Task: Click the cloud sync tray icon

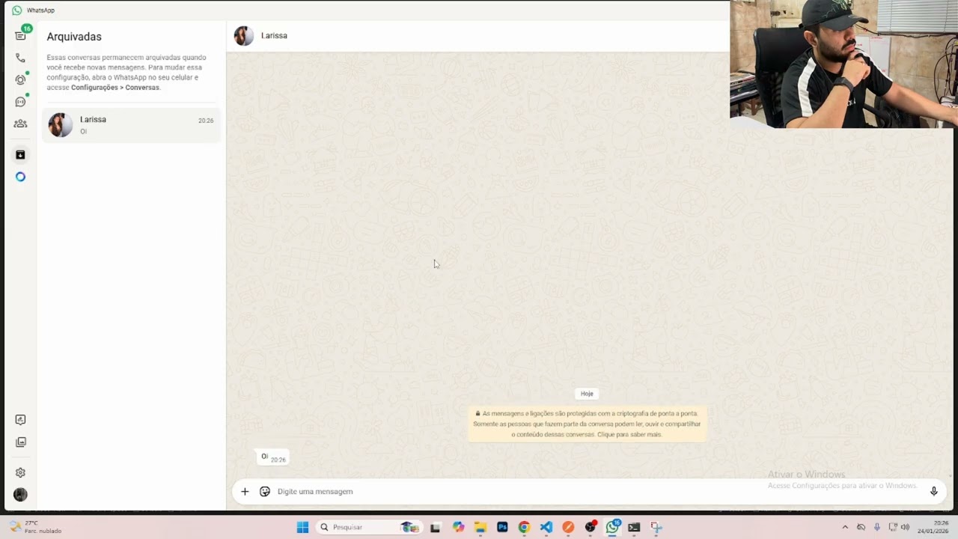Action: [861, 527]
